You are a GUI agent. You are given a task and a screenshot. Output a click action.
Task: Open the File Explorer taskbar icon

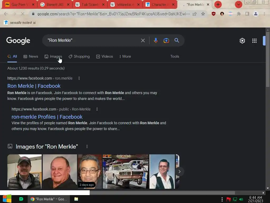pyautogui.click(x=76, y=199)
